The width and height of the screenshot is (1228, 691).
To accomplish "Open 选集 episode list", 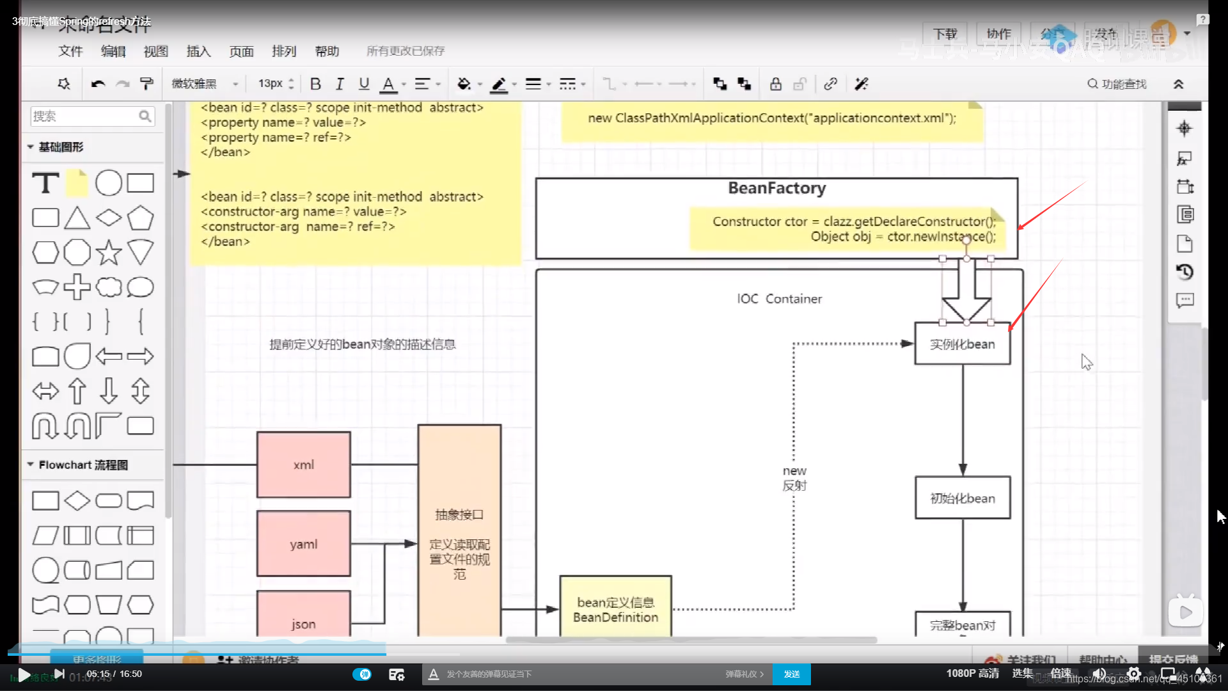I will [x=1022, y=673].
